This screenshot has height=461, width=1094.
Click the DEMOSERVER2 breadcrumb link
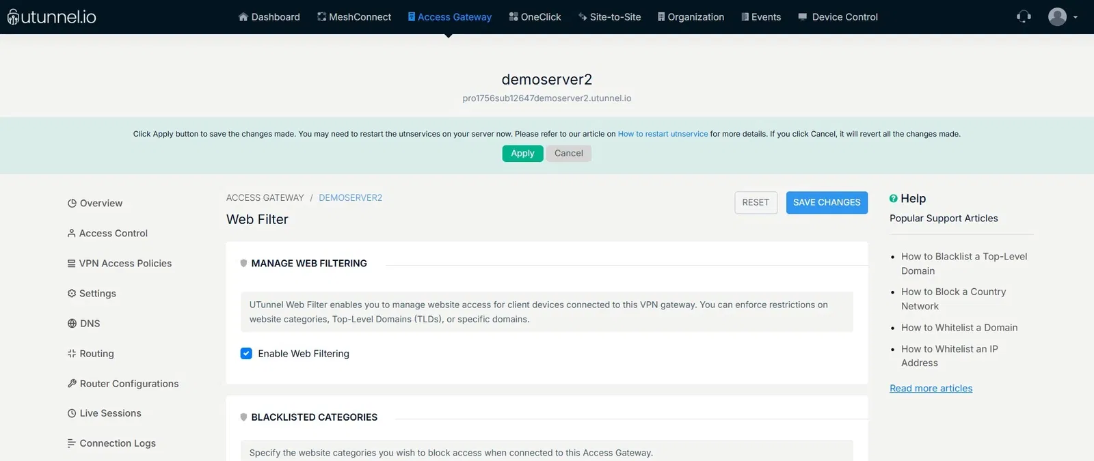(x=351, y=198)
